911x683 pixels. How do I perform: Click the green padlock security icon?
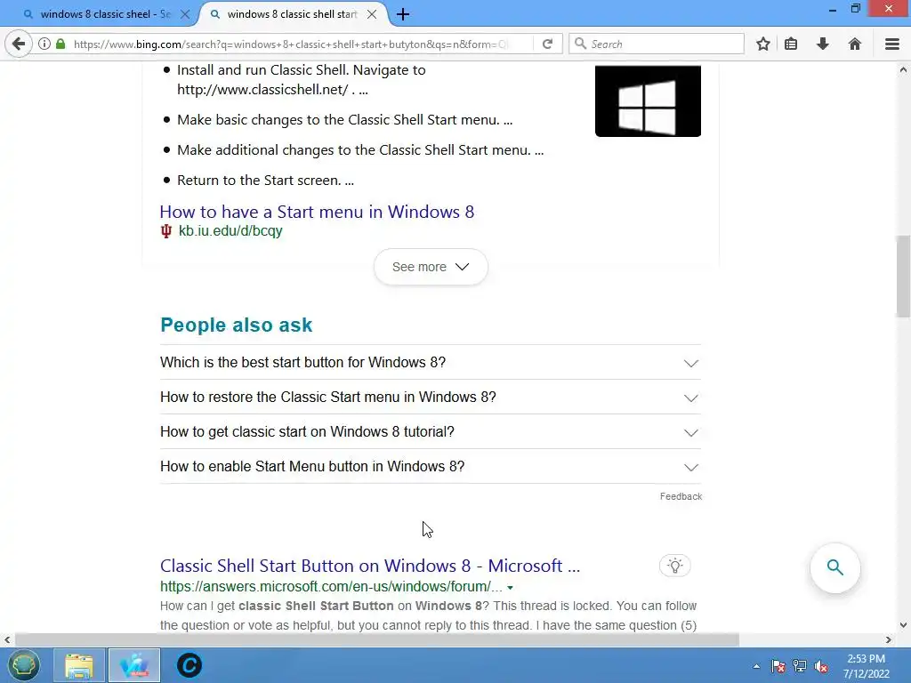tap(60, 44)
